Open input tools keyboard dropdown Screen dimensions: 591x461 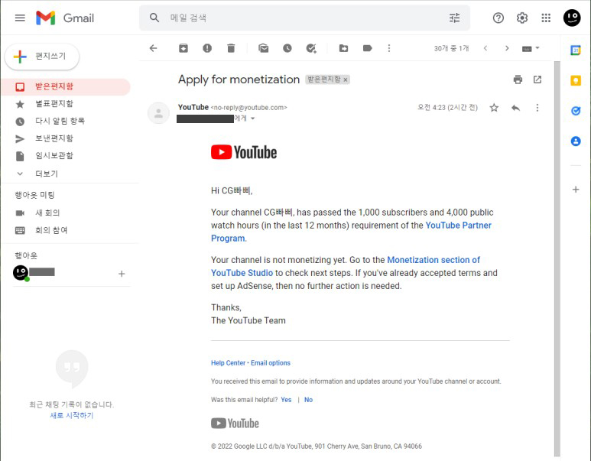coord(531,48)
